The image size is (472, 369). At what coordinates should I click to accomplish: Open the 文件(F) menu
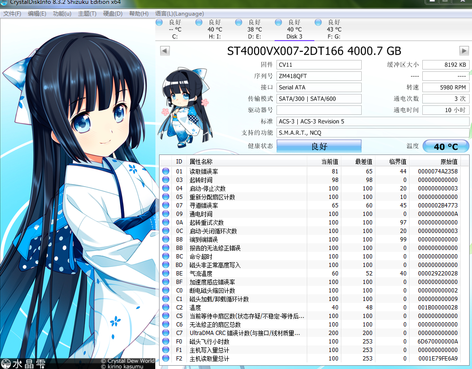pyautogui.click(x=12, y=14)
